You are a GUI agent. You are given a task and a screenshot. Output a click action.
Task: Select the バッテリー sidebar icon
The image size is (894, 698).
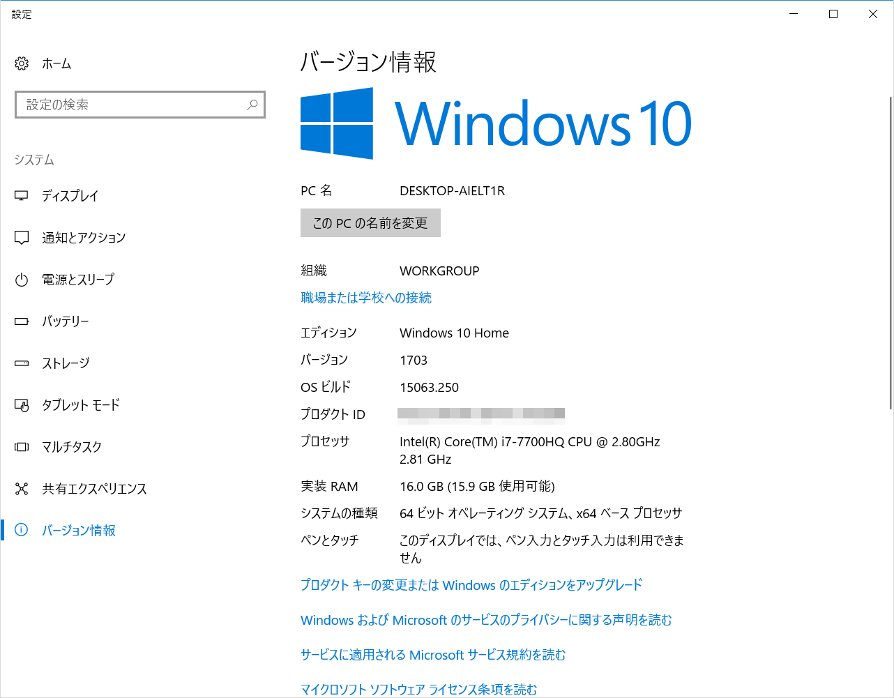coord(21,321)
